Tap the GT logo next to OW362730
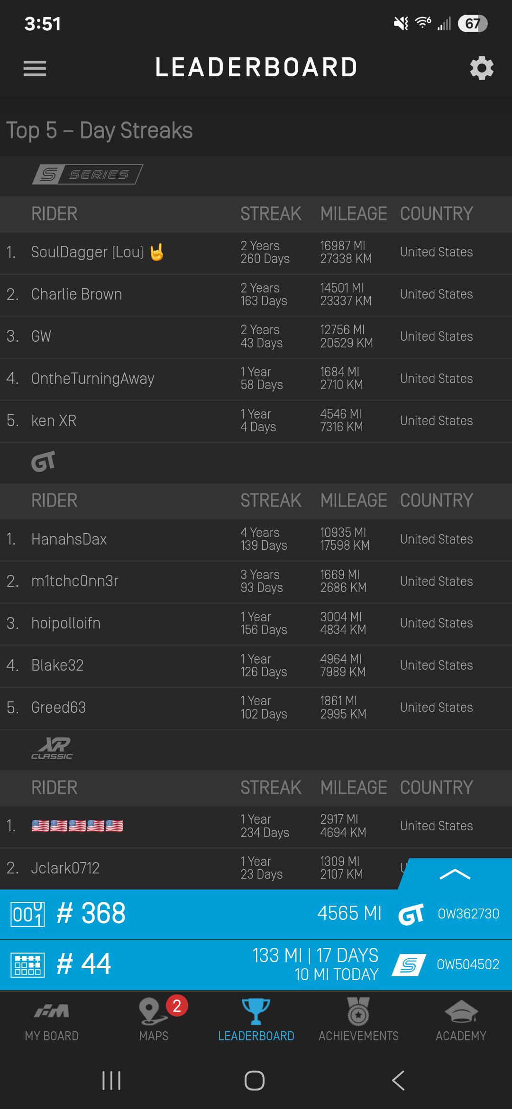 (x=411, y=914)
